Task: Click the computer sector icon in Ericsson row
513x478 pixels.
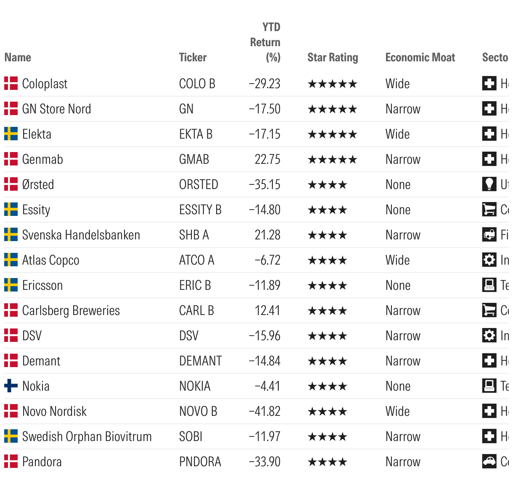Action: click(489, 285)
